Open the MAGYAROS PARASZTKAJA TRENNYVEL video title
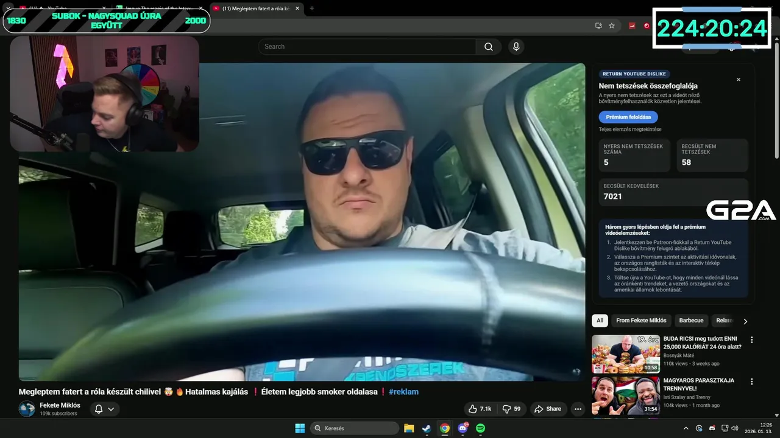780x438 pixels. point(699,384)
